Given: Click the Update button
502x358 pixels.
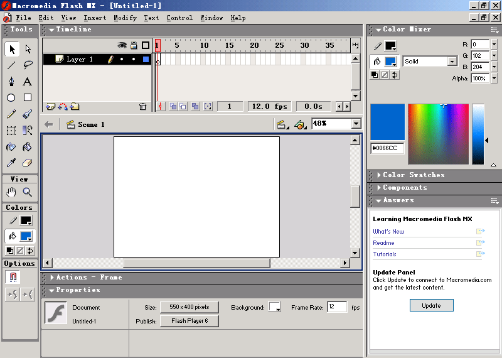Looking at the screenshot, I should (x=431, y=305).
